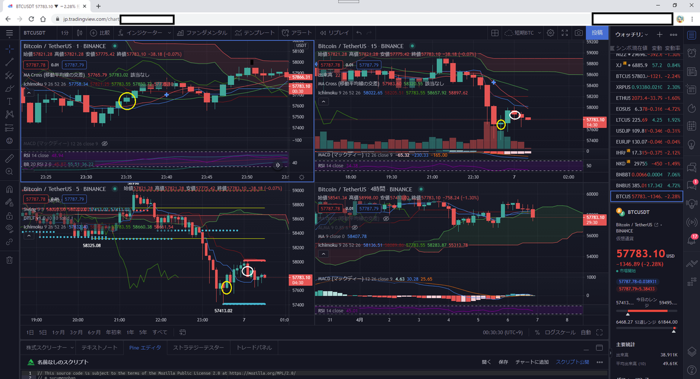Image resolution: width=700 pixels, height=379 pixels.
Task: Click the undo arrow in toolbar
Action: click(x=359, y=33)
